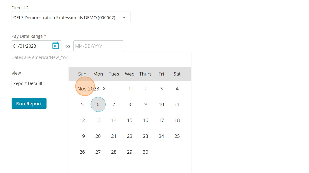This screenshot has height=173, width=309.
Task: Pick November 1 in the calendar
Action: [130, 89]
